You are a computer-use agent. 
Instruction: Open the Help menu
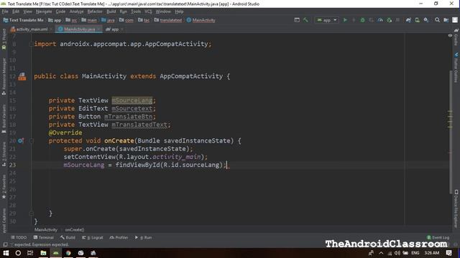pos(179,11)
